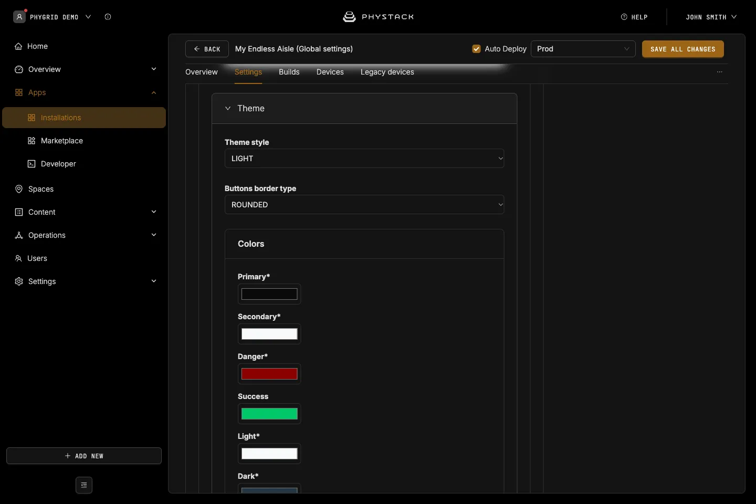Open the Danger color swatch

pos(269,374)
